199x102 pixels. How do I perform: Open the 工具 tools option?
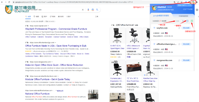click(x=97, y=16)
